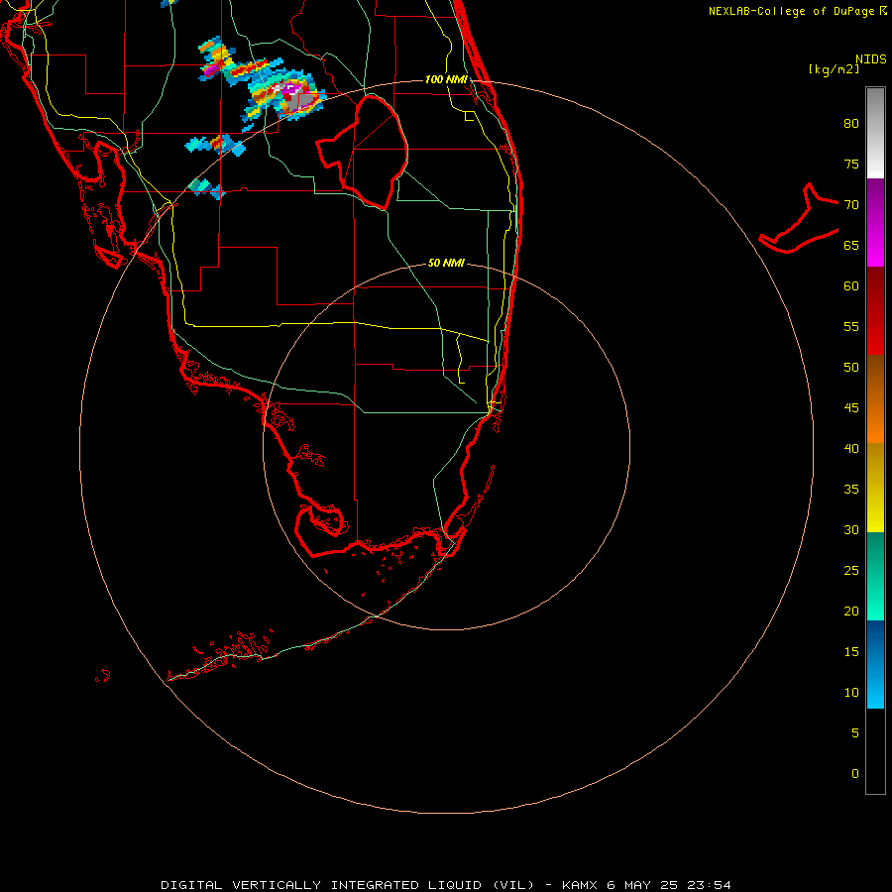892x892 pixels.
Task: Click the NIDS label above the scale
Action: click(x=871, y=59)
